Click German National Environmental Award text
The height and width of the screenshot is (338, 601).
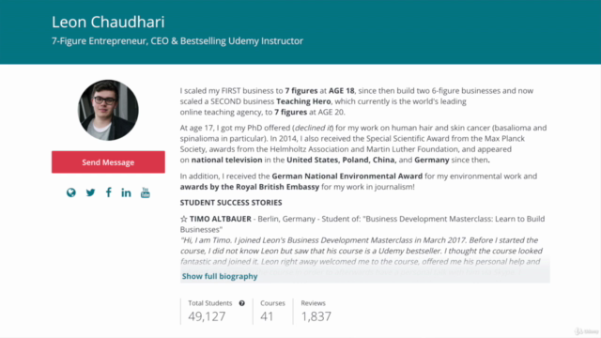[347, 177]
